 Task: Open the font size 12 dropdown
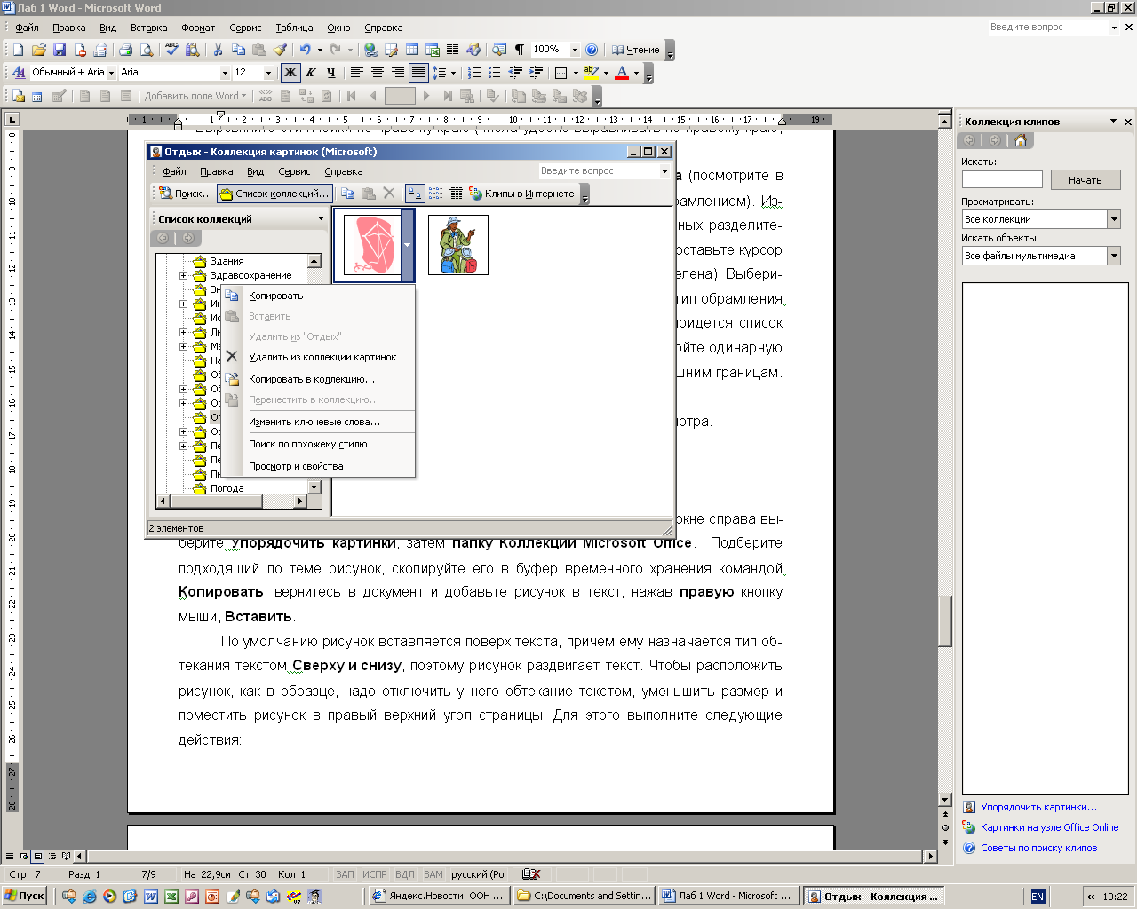(x=268, y=73)
